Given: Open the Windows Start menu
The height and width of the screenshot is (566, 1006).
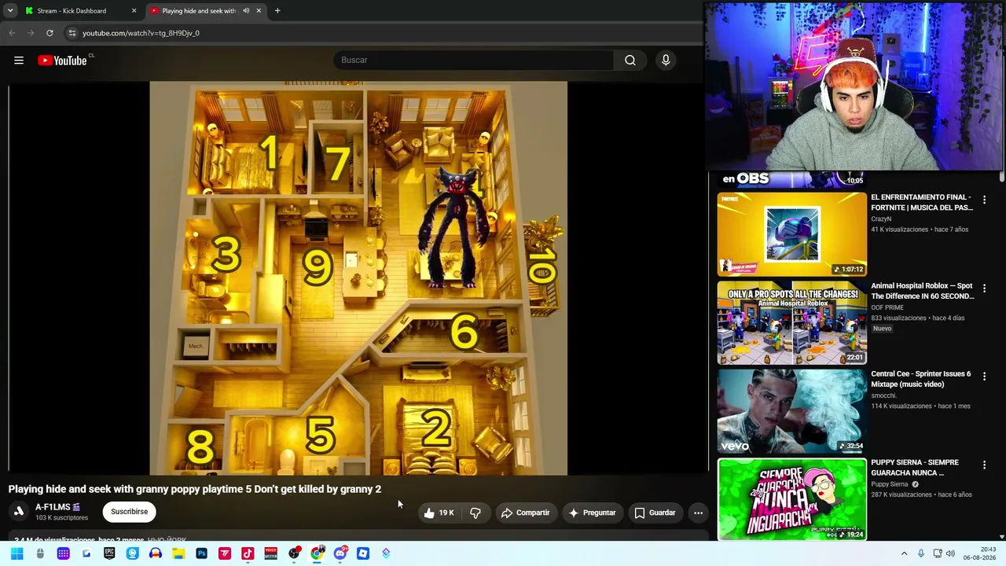Looking at the screenshot, I should (17, 553).
